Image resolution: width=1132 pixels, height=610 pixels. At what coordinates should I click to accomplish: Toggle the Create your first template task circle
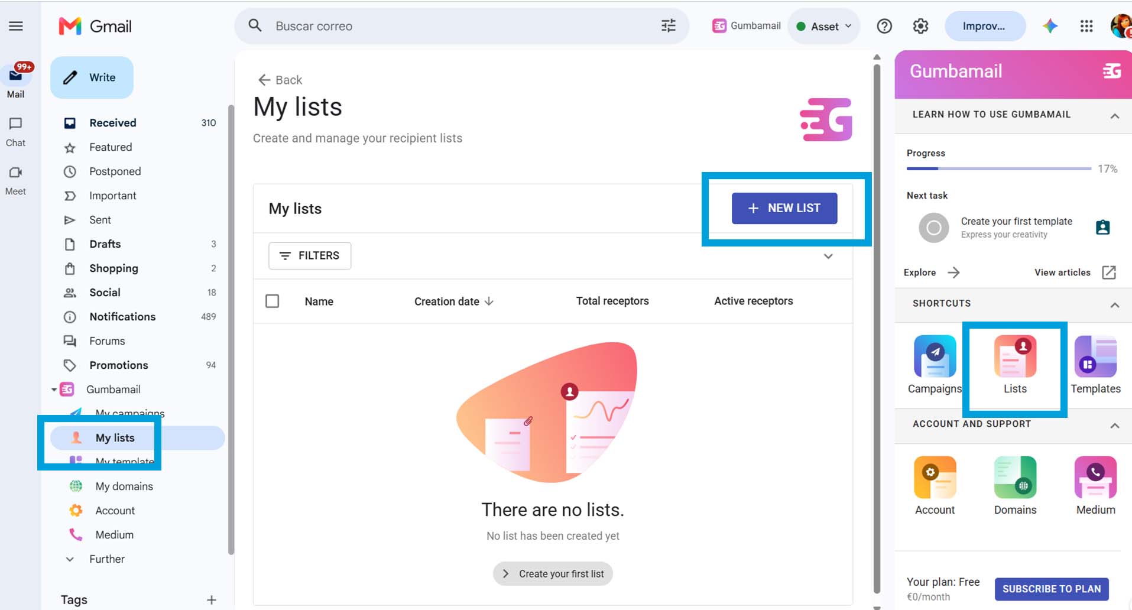click(933, 228)
